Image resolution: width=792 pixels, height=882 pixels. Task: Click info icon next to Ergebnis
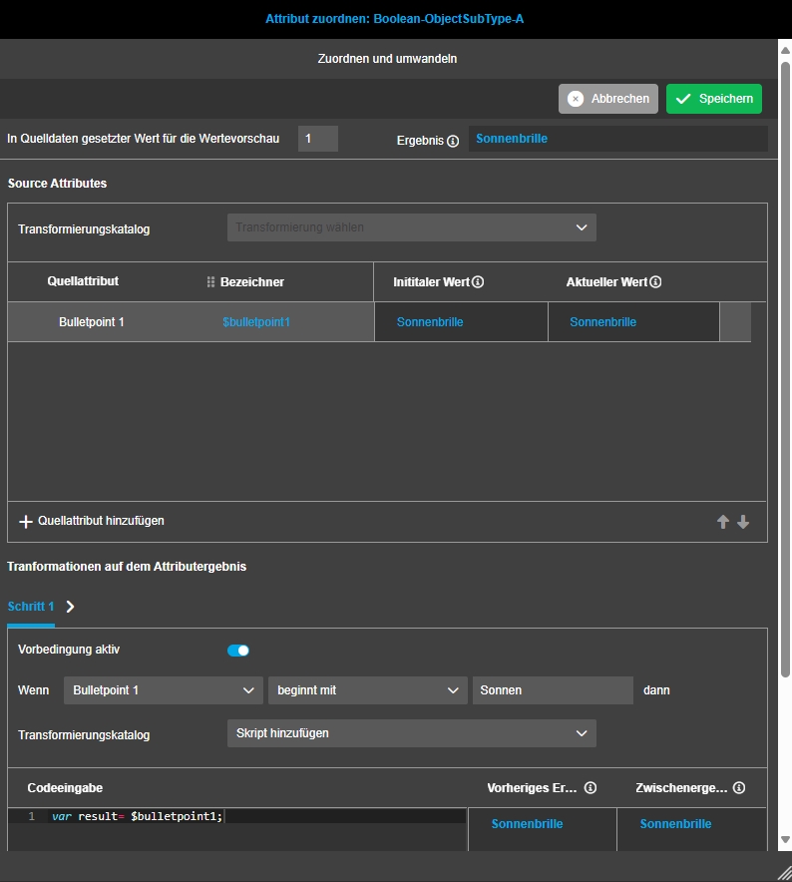[453, 141]
